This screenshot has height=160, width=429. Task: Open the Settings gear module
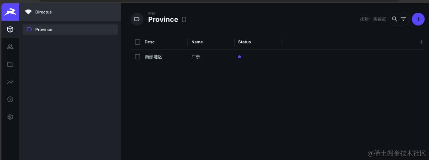(x=10, y=117)
